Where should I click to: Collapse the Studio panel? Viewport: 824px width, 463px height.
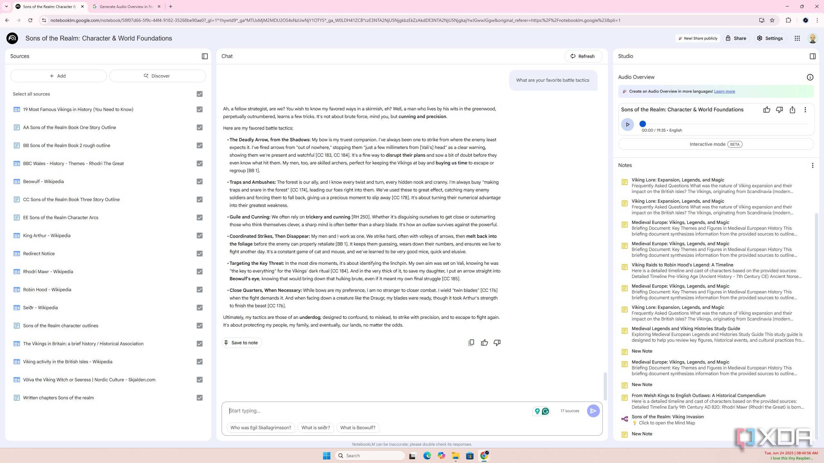coord(812,56)
